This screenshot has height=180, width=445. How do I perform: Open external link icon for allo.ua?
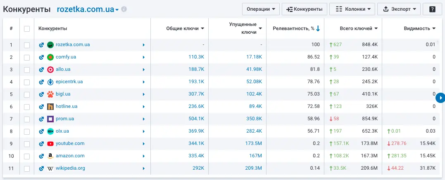tap(41, 69)
